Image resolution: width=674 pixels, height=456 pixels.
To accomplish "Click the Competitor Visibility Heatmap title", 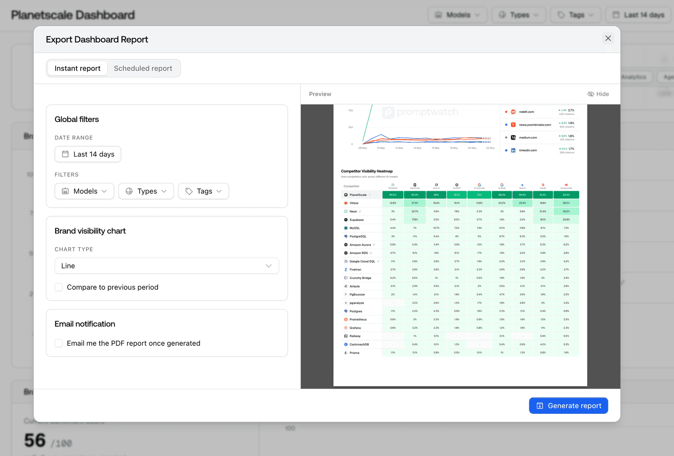I will pos(367,171).
